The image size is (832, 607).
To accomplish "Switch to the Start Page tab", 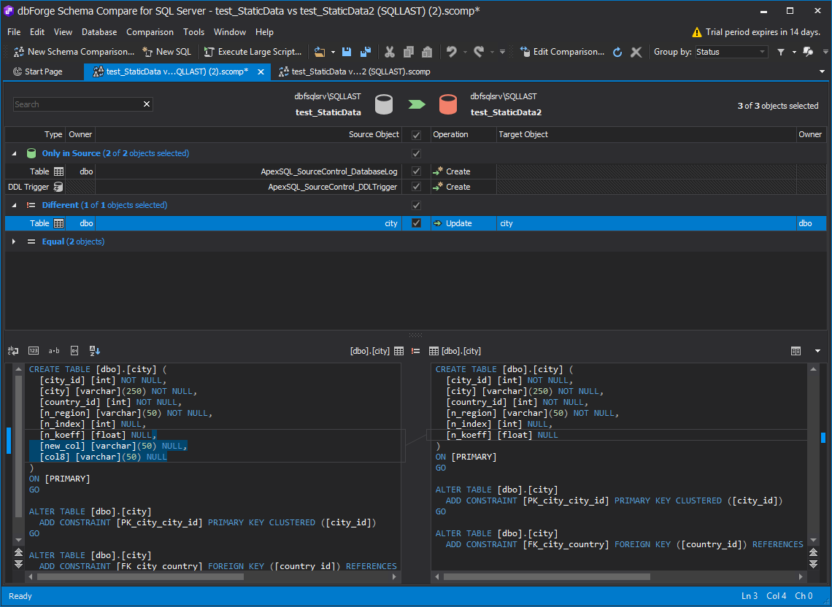I will 38,71.
